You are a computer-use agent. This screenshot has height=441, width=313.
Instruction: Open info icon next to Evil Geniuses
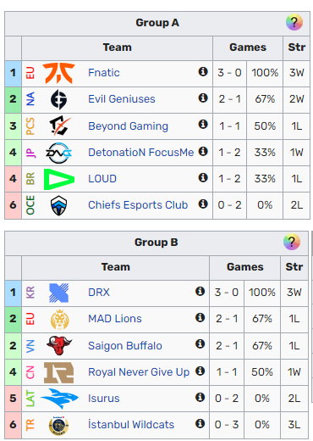click(x=203, y=98)
